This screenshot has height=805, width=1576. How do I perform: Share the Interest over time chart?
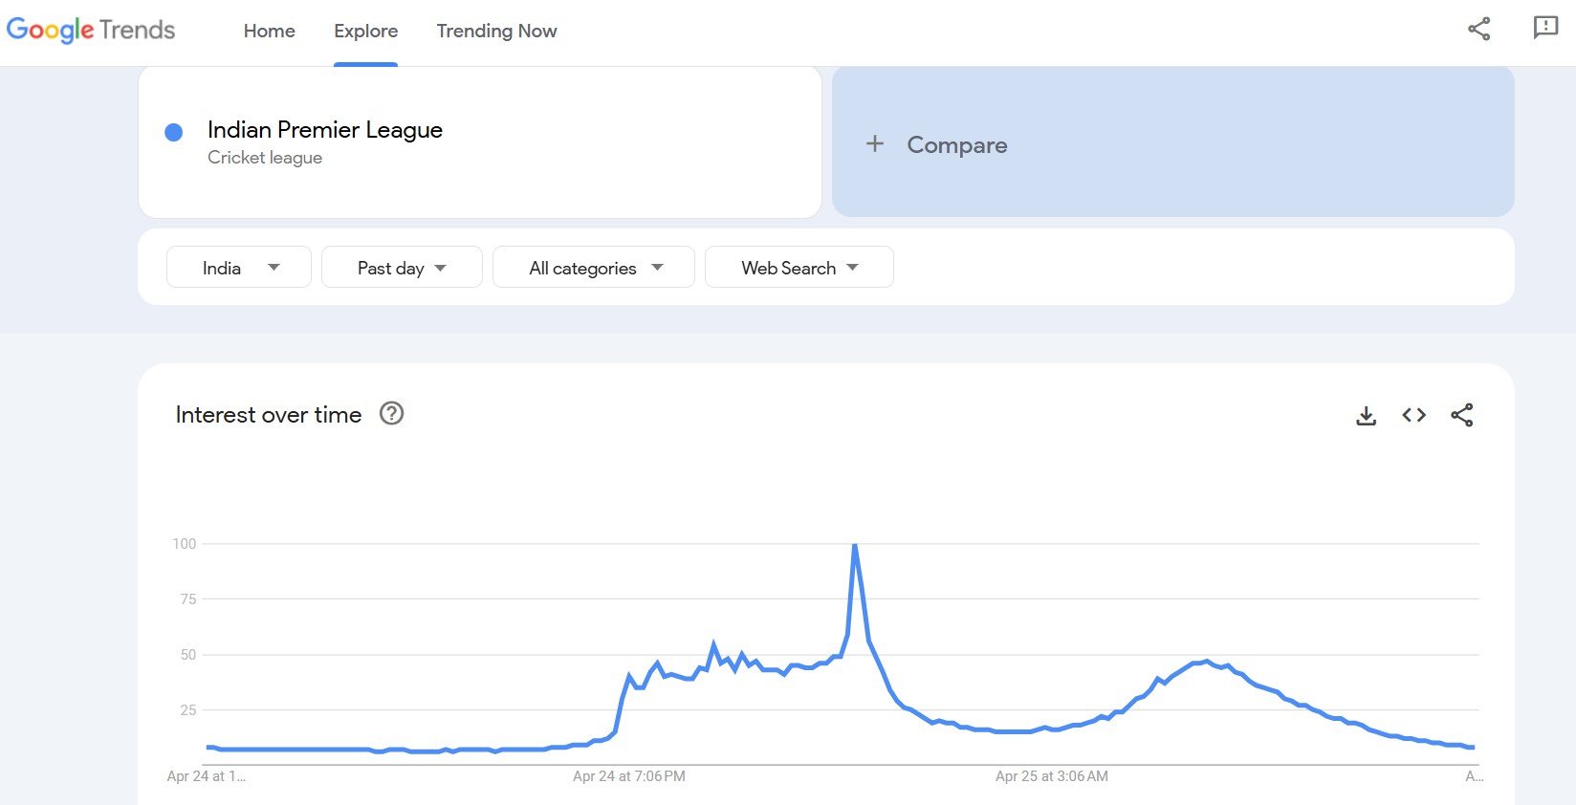1461,415
